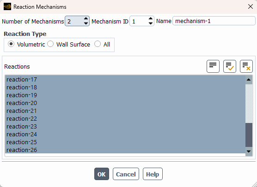This screenshot has height=187, width=257.
Task: Deselect all reactions with the X list icon
Action: (x=246, y=66)
